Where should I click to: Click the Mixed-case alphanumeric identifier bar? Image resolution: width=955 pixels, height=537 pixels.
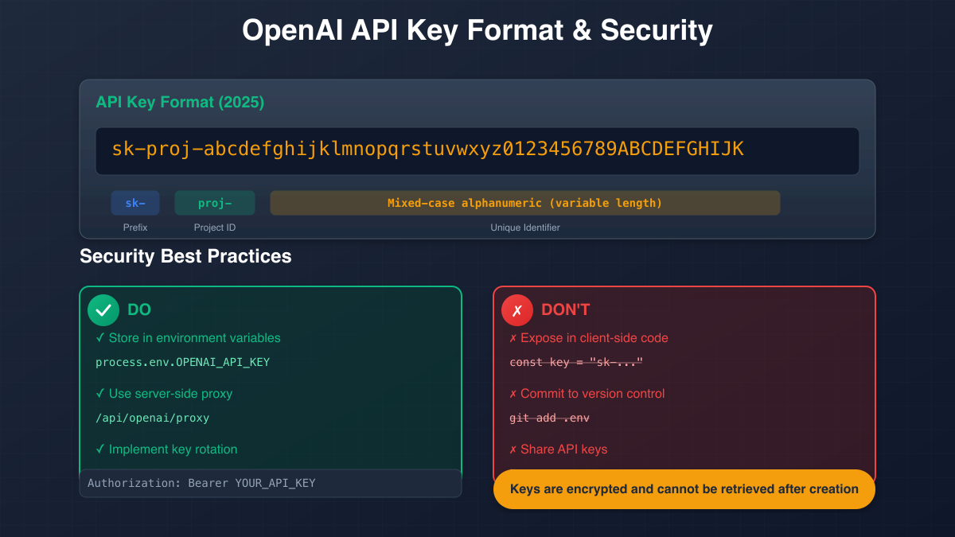(524, 203)
